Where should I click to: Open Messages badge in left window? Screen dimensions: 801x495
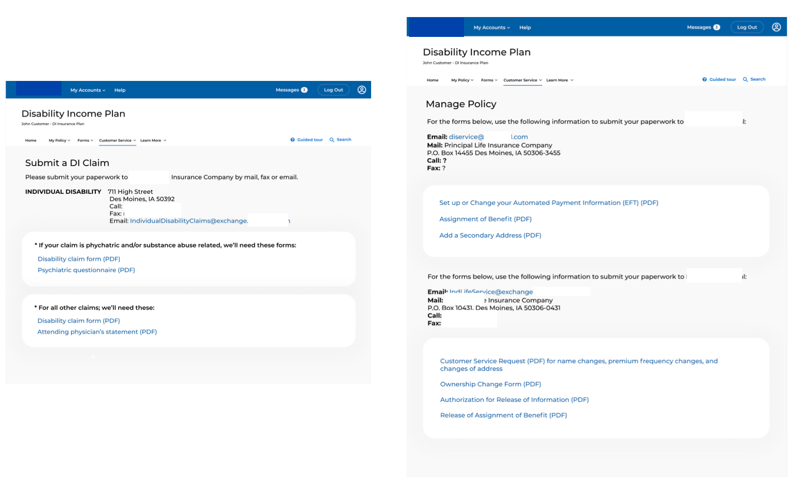tap(304, 90)
